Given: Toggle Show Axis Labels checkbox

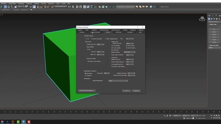Looking at the screenshot, I should pyautogui.click(x=92, y=39).
